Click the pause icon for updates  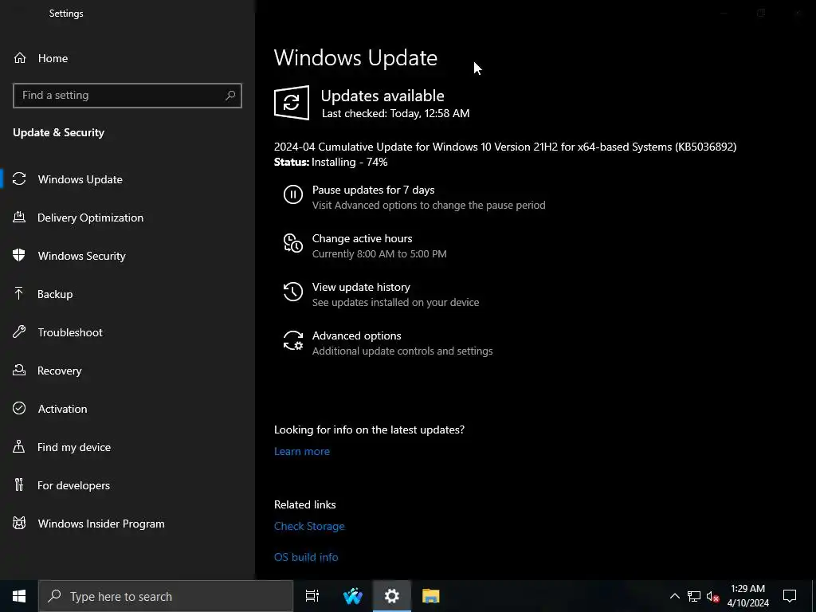point(293,194)
